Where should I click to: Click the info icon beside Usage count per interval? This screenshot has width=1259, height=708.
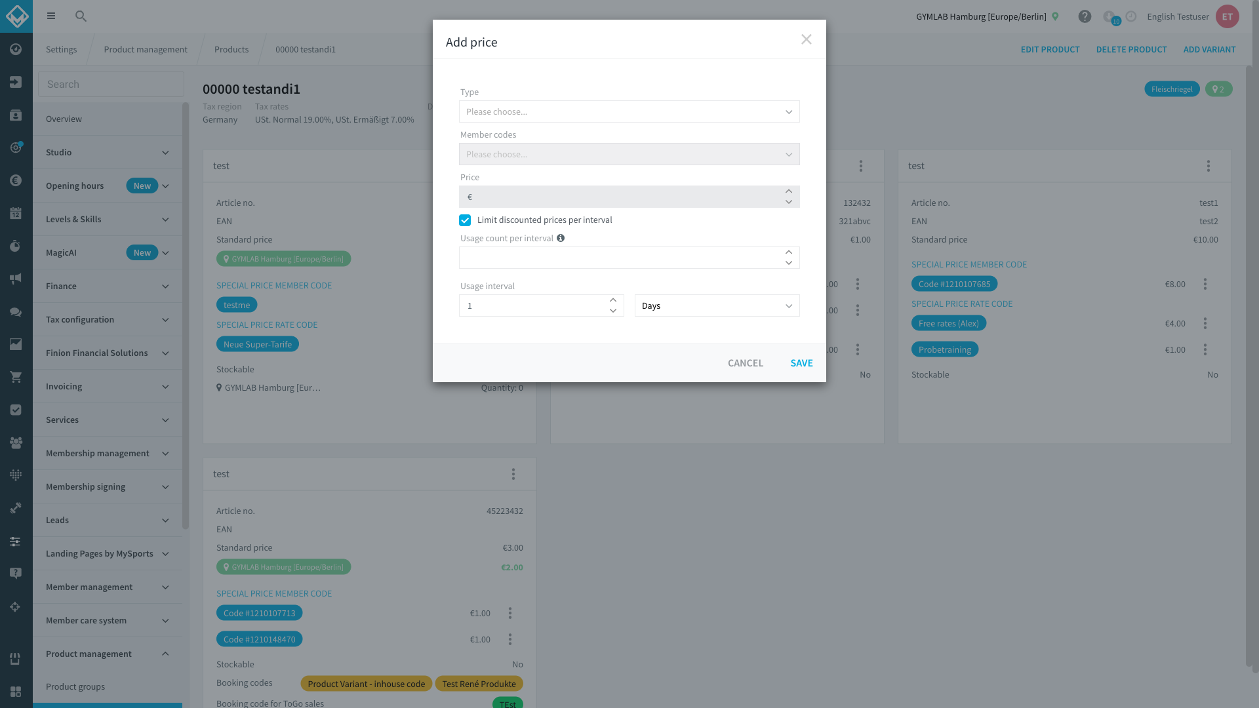click(561, 238)
